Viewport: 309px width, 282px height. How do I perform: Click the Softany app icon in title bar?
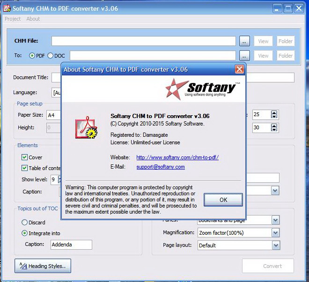click(x=7, y=8)
